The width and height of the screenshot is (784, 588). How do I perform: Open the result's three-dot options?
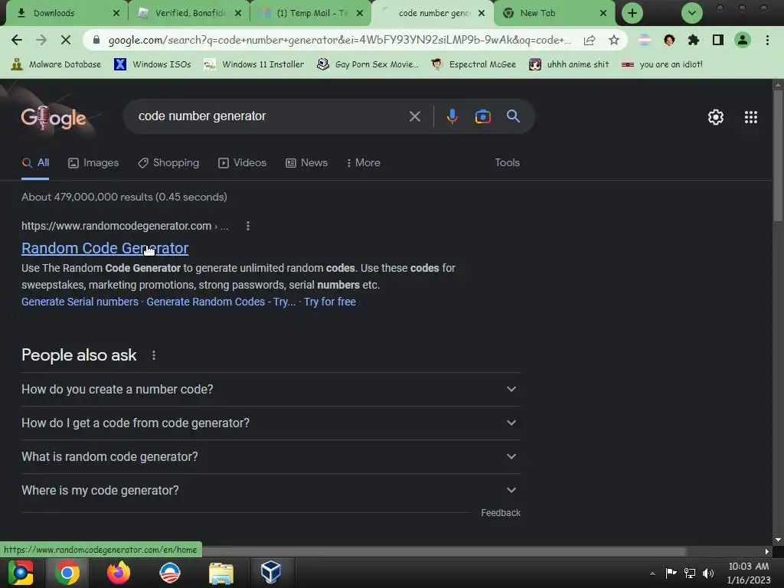pyautogui.click(x=248, y=226)
